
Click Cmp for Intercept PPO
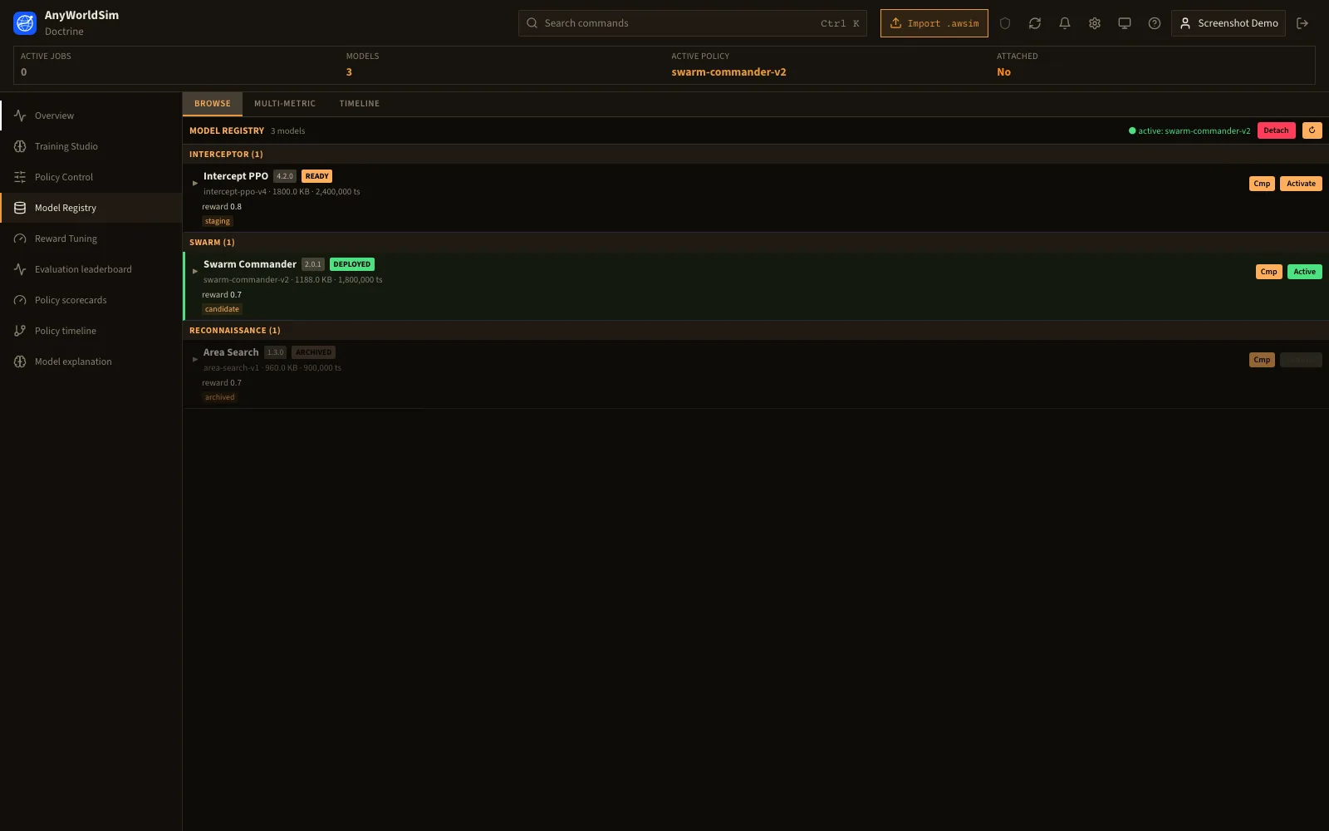(1262, 184)
